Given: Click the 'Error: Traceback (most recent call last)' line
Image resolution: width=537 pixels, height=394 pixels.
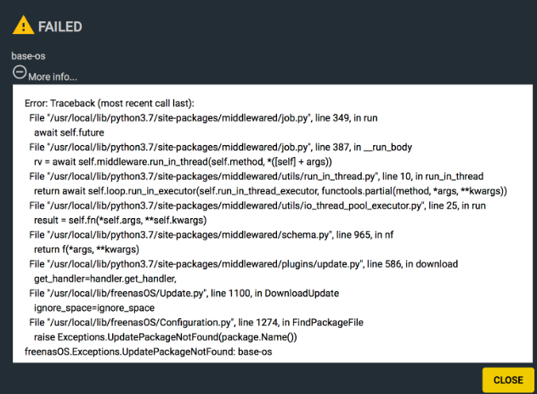Looking at the screenshot, I should pyautogui.click(x=110, y=104).
